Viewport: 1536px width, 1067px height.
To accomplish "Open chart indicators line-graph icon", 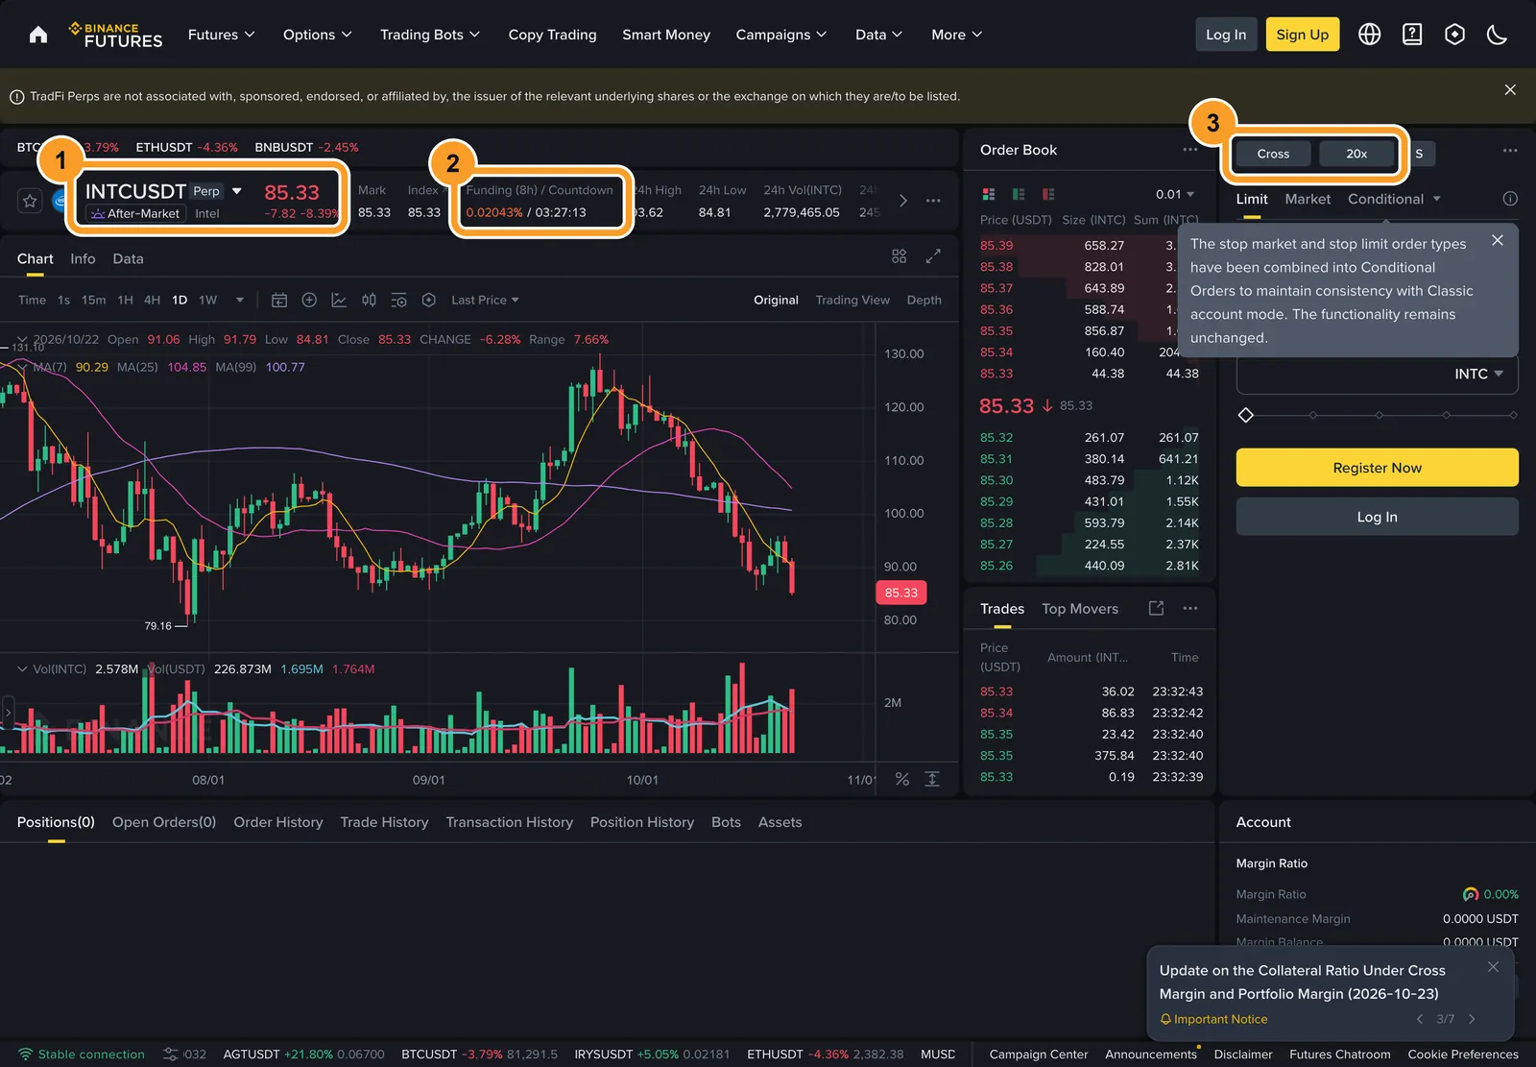I will [339, 300].
